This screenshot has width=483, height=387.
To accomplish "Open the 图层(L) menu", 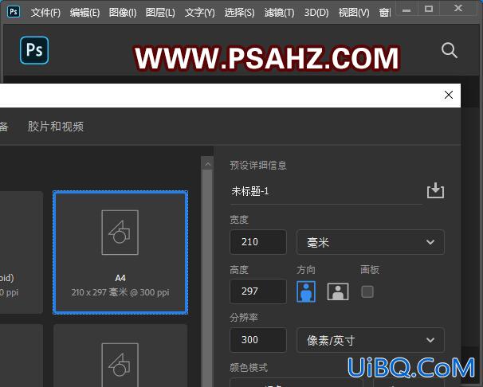I will (160, 13).
